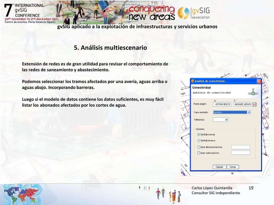Click the maximum distance value field

[241, 147]
